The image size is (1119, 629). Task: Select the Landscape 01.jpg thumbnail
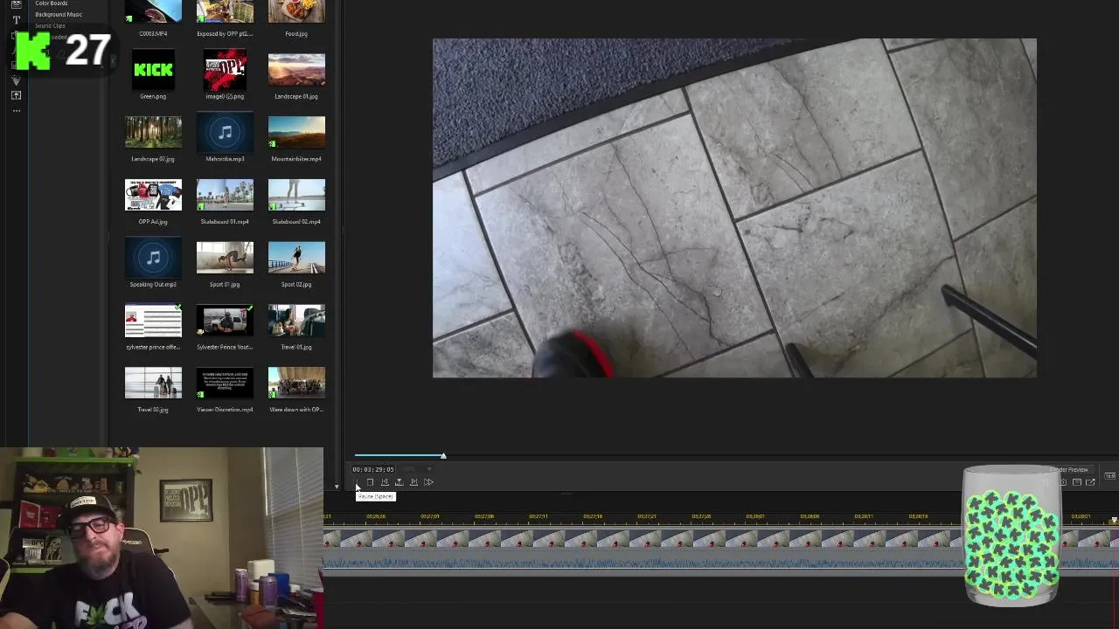point(296,70)
